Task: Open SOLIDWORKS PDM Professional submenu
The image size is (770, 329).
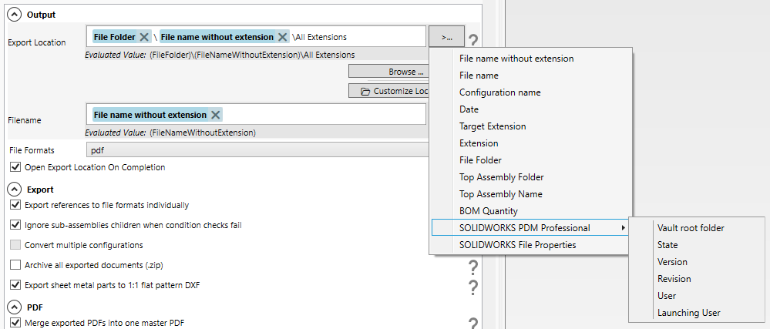Action: (x=530, y=228)
